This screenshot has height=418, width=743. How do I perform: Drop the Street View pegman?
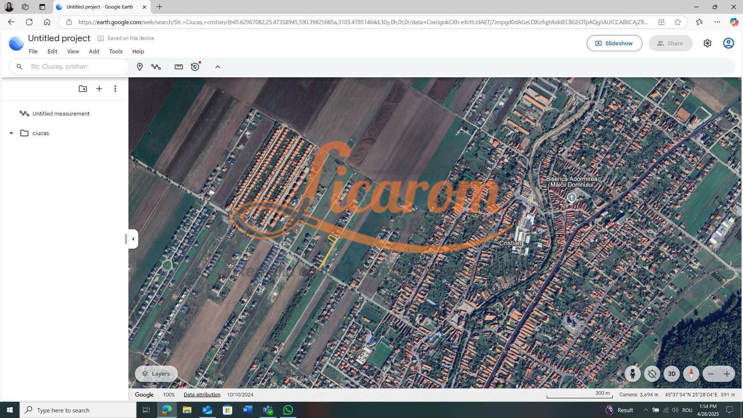click(x=632, y=374)
